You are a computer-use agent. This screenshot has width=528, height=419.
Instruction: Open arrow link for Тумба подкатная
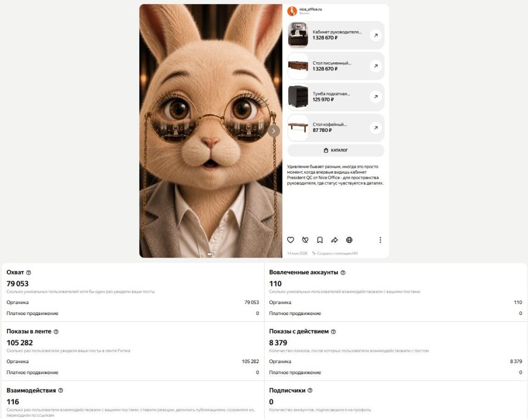point(375,97)
